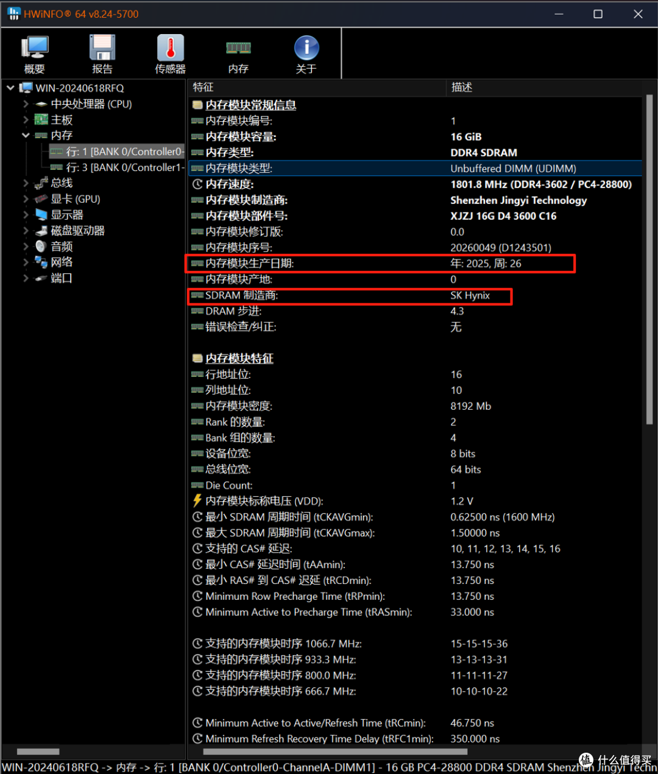The image size is (658, 774).
Task: Click the speaker icon beside 音频
Action: click(41, 246)
